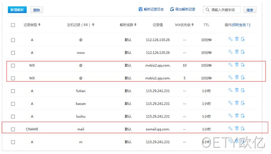Viewport: 271px width, 154px height.
Task: Click document-plus icon in mxbiz1.qq.com row
Action: [243, 77]
